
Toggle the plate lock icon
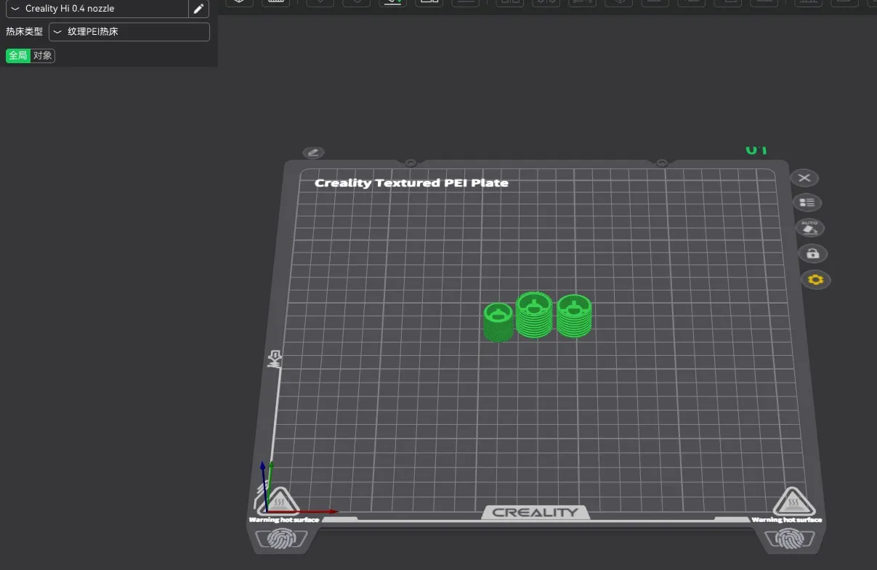coord(812,253)
